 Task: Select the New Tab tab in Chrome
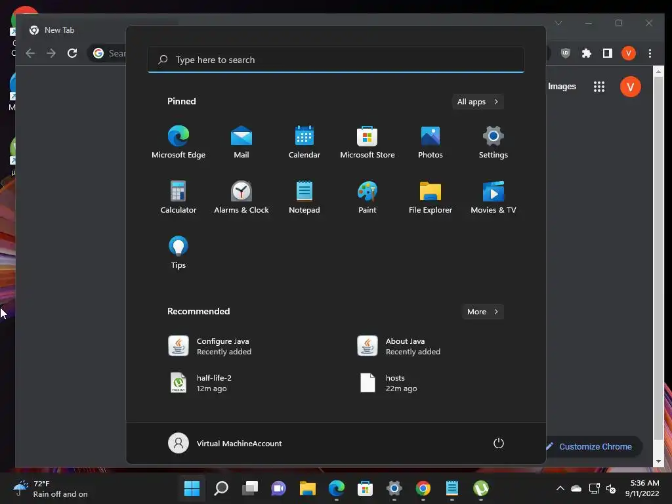[x=60, y=30]
